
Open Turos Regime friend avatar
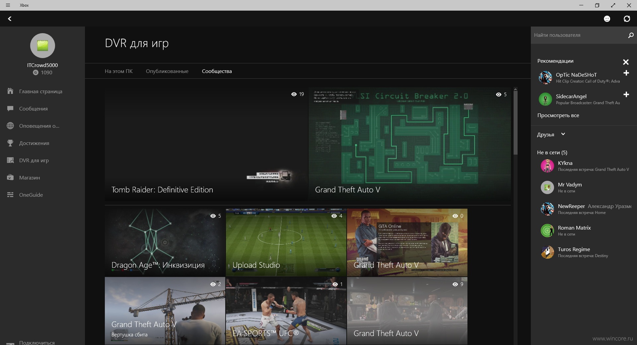coord(547,252)
